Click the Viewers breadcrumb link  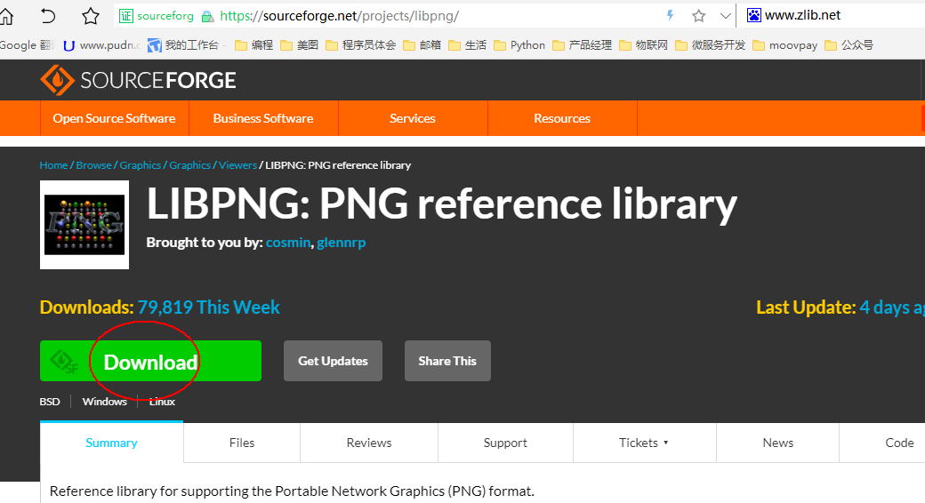pos(237,165)
